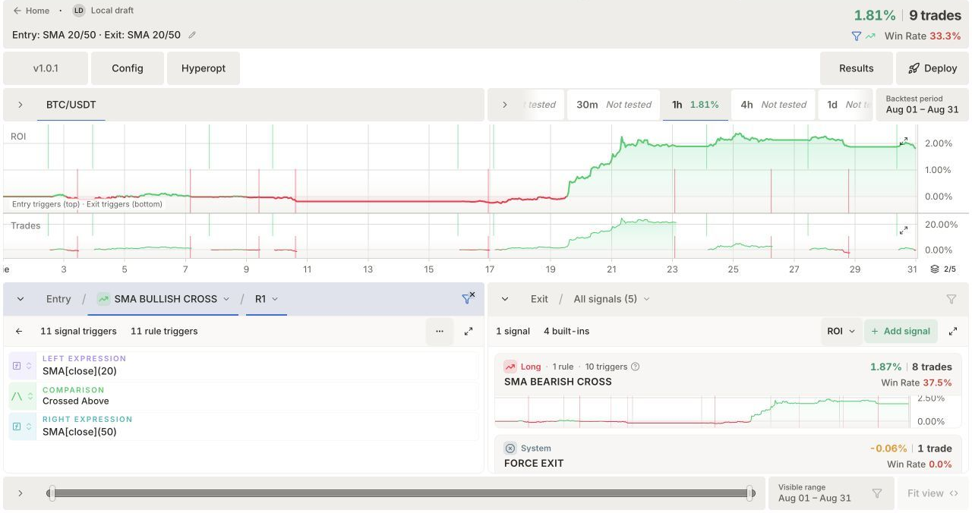Open the R1 rule dropdown
The width and height of the screenshot is (972, 513).
point(266,299)
